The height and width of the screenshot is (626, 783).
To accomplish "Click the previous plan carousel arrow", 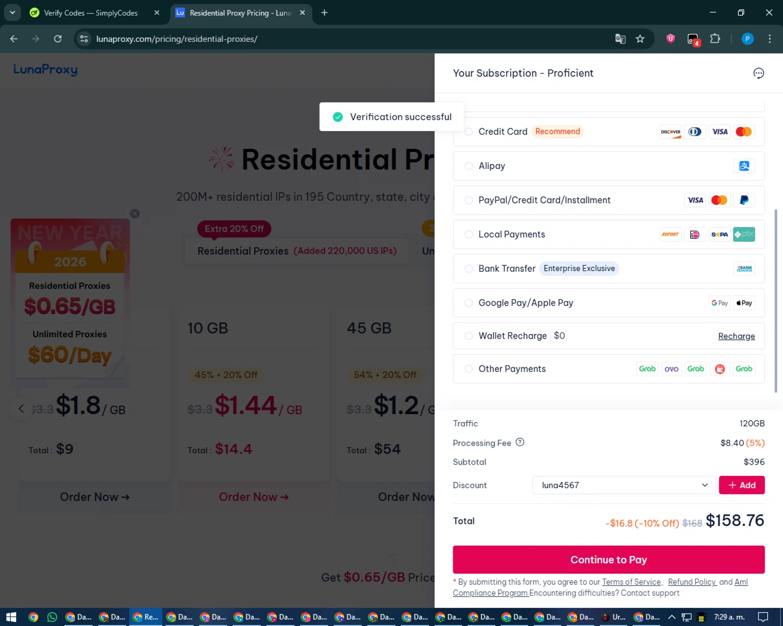I will 21,408.
